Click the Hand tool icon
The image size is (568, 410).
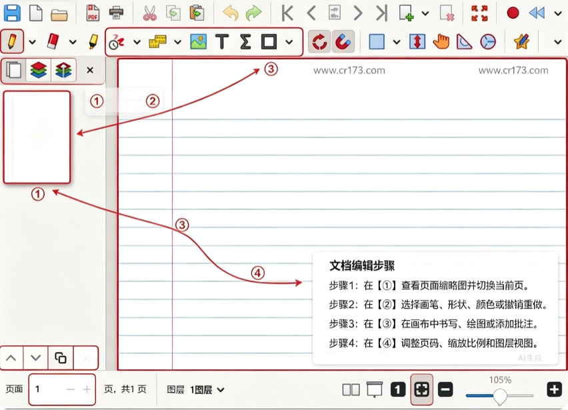tap(441, 41)
